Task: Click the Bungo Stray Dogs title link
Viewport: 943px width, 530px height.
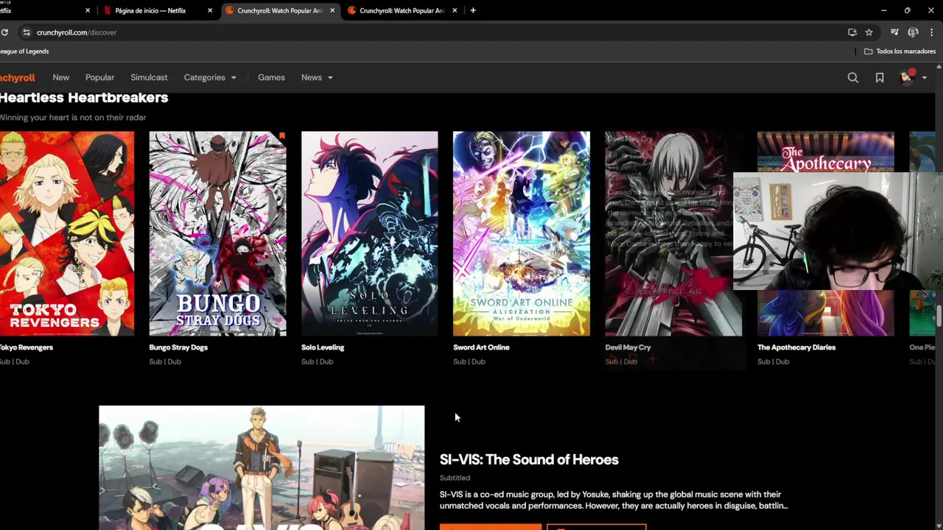Action: (178, 347)
